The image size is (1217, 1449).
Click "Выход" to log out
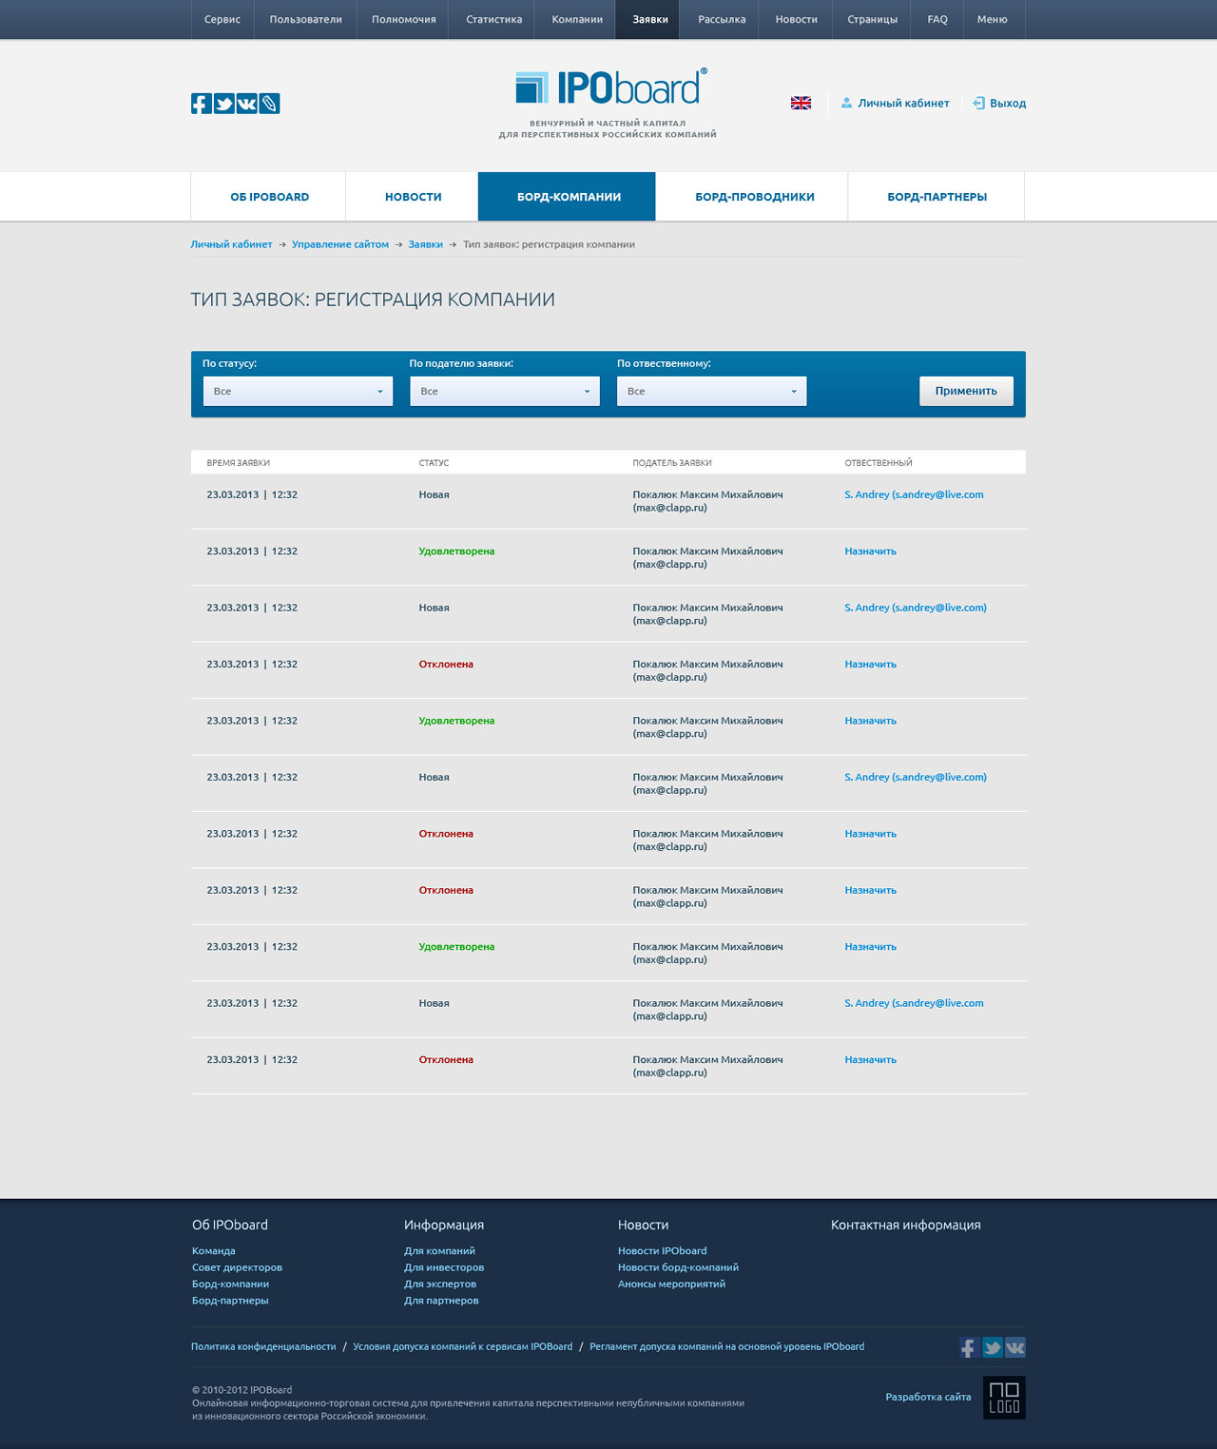(1007, 104)
